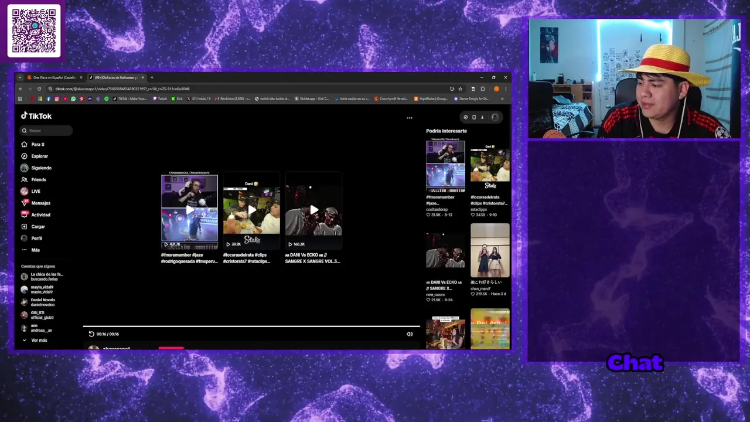Go to Siguiendo feed
The image size is (750, 422).
36,168
